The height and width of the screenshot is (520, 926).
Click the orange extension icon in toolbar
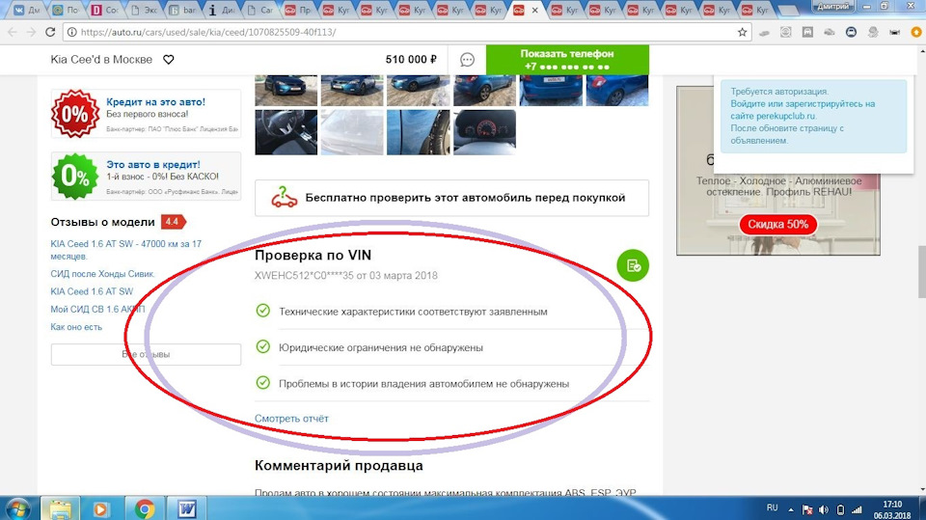(x=916, y=32)
